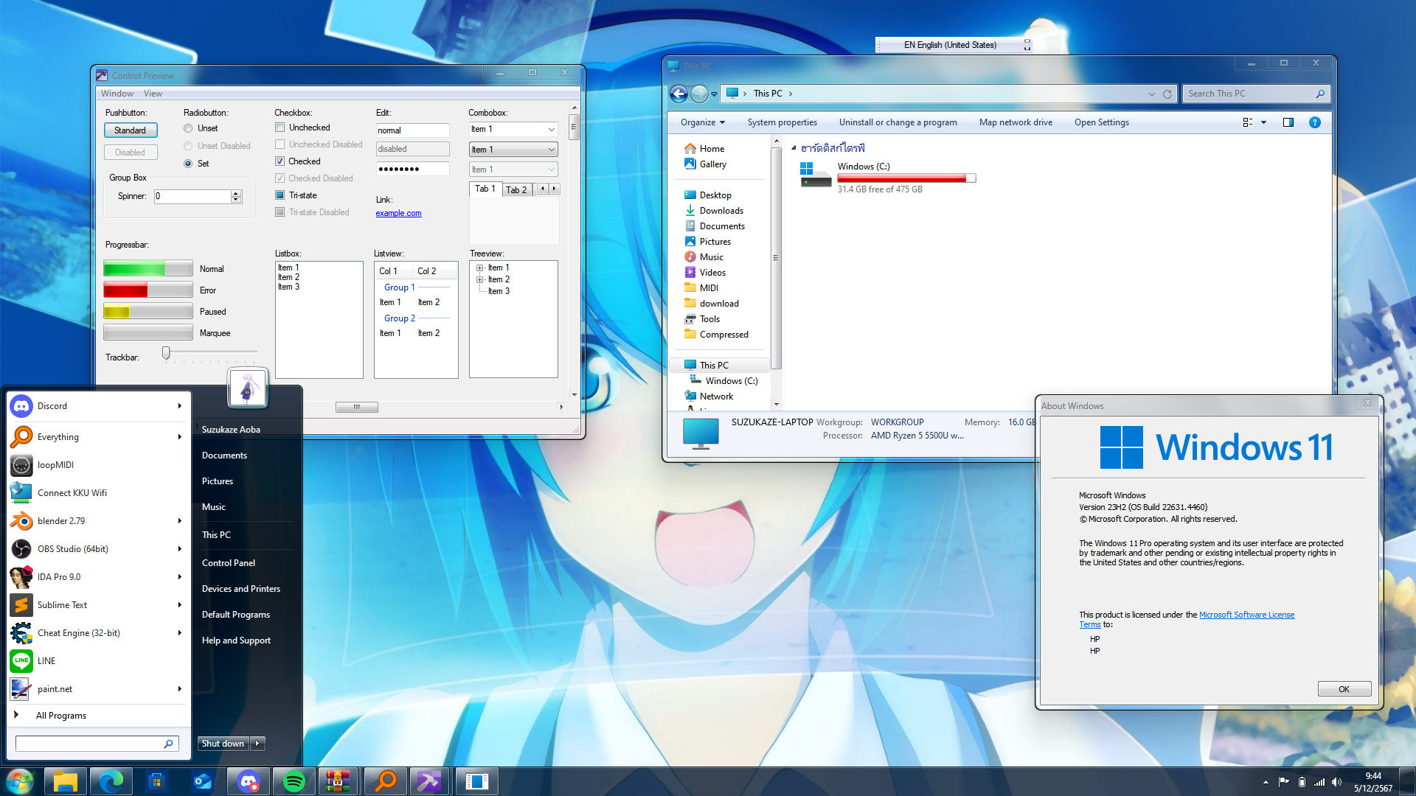Switch to Tab 2
1416x796 pixels.
click(x=516, y=190)
